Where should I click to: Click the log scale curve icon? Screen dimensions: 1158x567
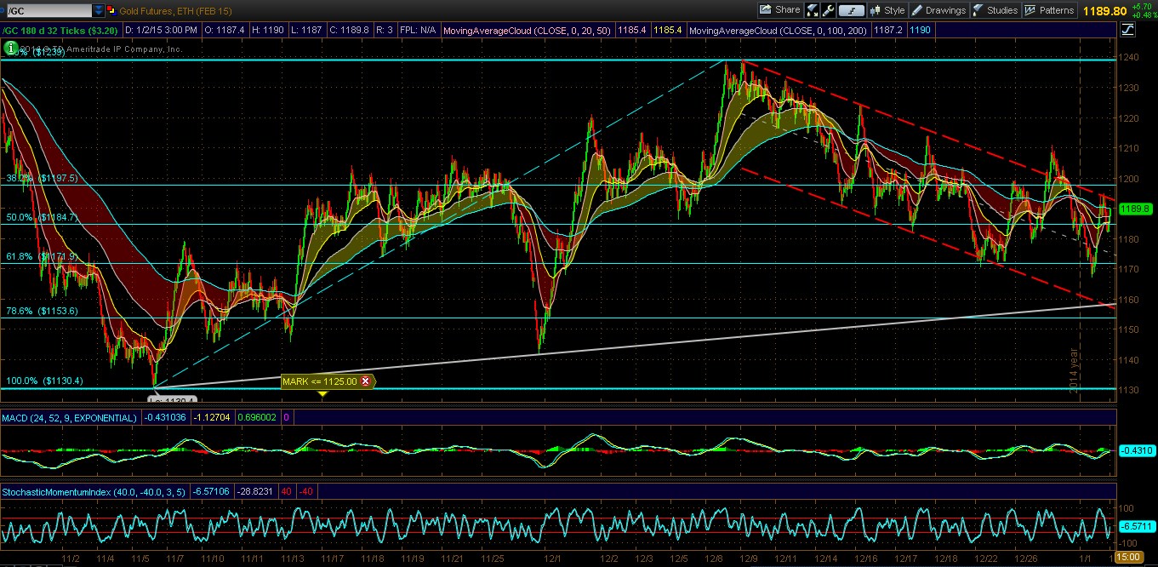click(x=1127, y=29)
